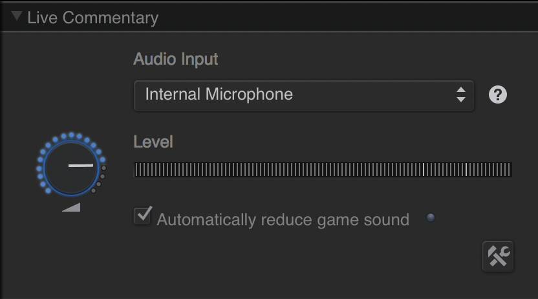Open advanced settings with hammer and wrench icon

(x=498, y=256)
